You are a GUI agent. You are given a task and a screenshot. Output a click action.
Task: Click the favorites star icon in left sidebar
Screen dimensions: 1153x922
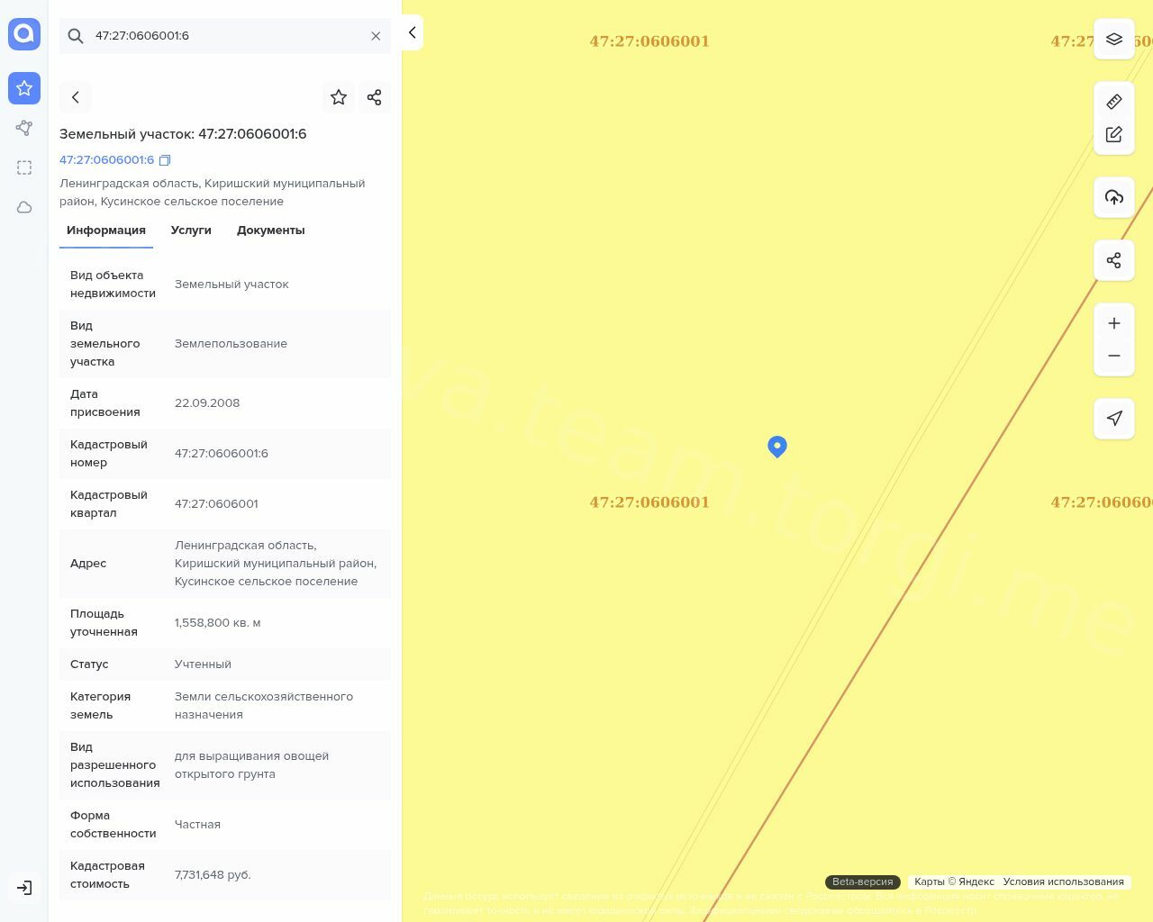coord(24,88)
